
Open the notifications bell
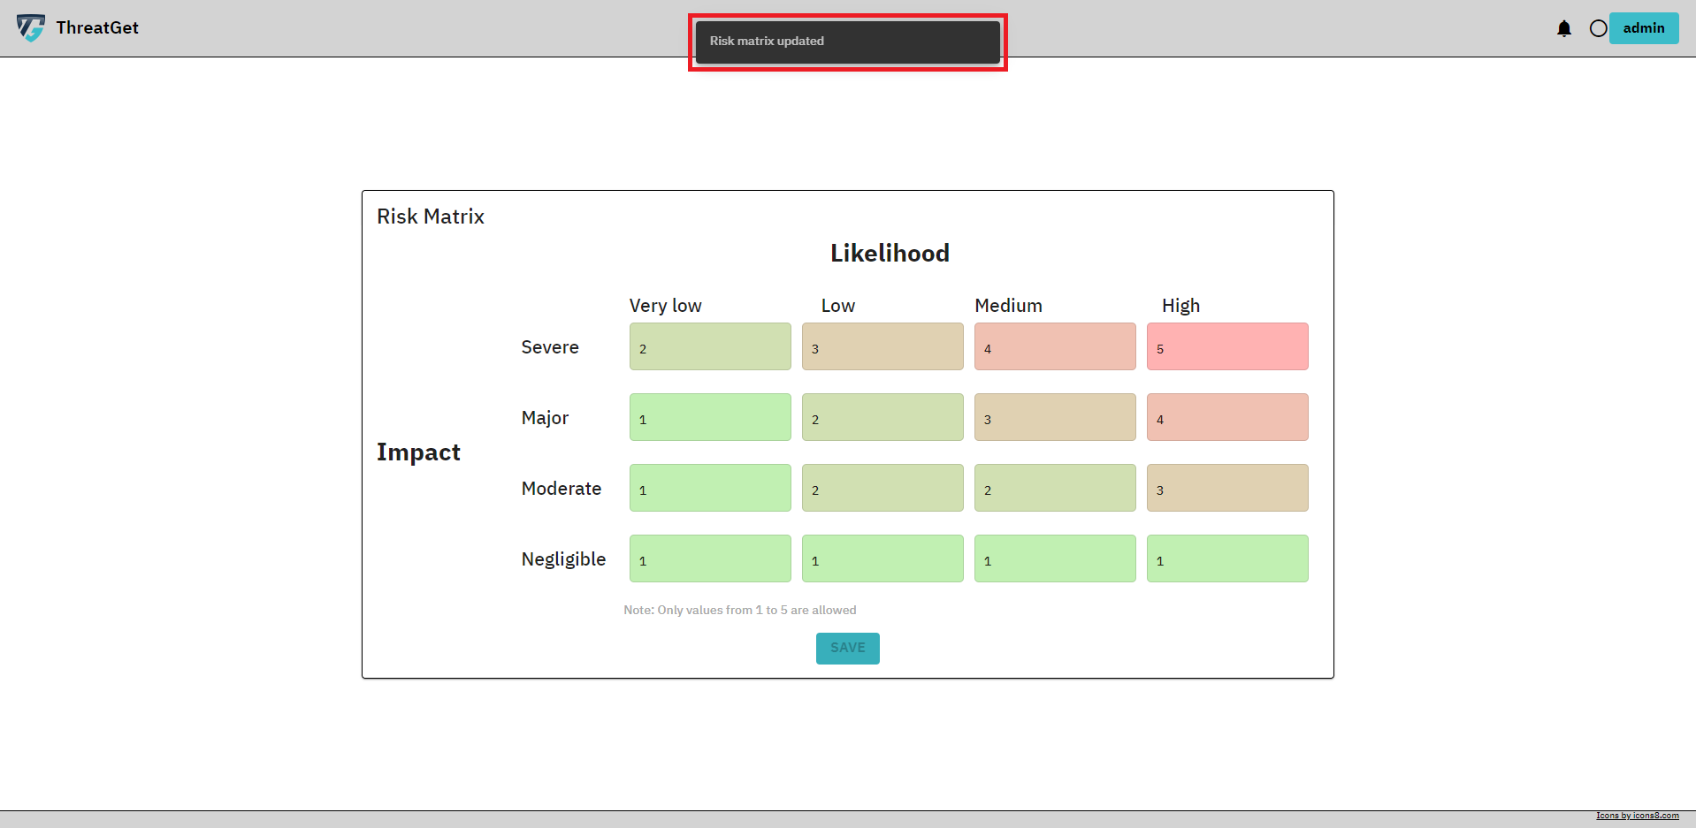[1564, 28]
